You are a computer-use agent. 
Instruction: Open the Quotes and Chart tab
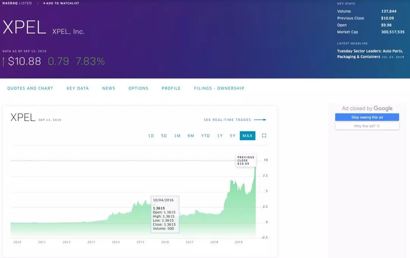coord(30,88)
